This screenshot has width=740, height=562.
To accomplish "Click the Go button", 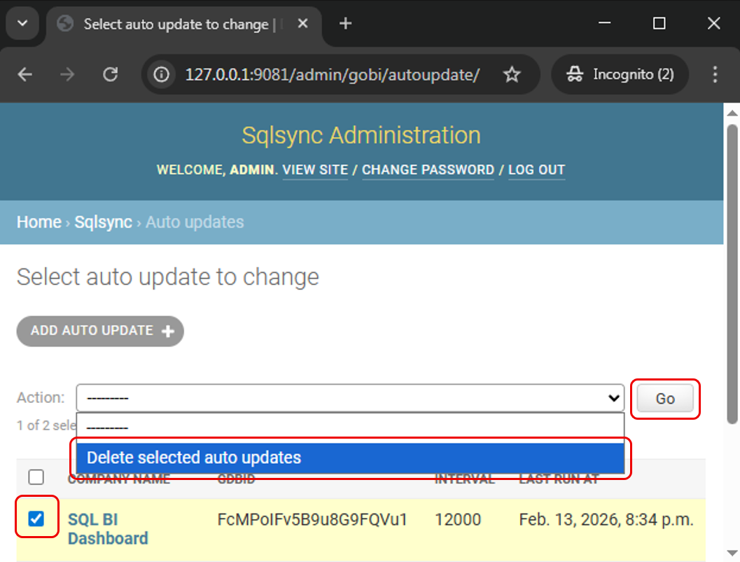I will [x=664, y=398].
